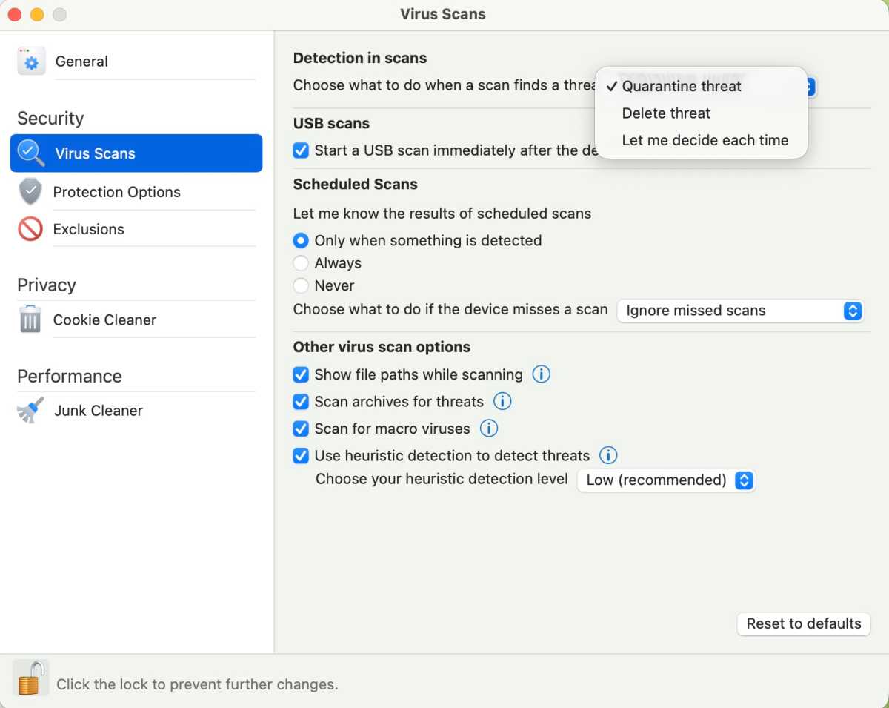
Task: Click the Junk Cleaner broom icon
Action: click(30, 410)
